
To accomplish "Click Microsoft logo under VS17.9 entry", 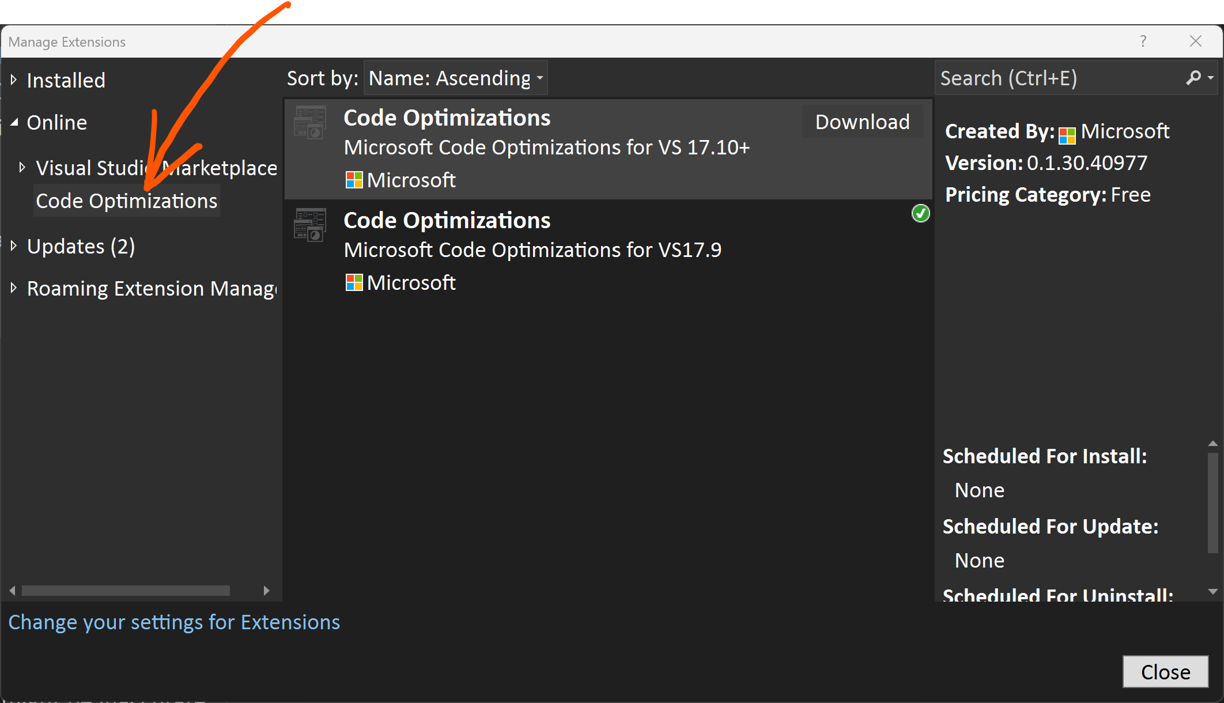I will pos(354,282).
